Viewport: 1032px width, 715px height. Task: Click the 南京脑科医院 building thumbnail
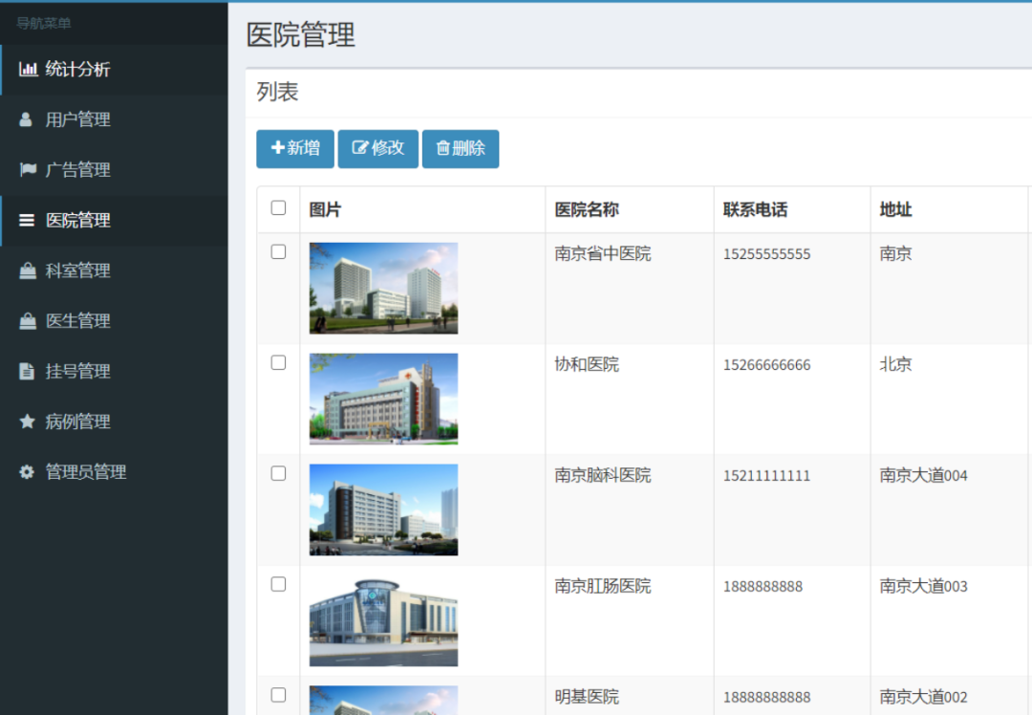384,509
